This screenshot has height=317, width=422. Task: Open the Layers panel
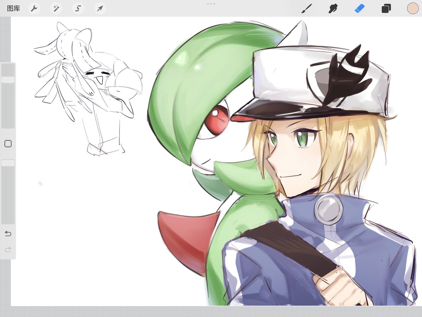click(386, 8)
